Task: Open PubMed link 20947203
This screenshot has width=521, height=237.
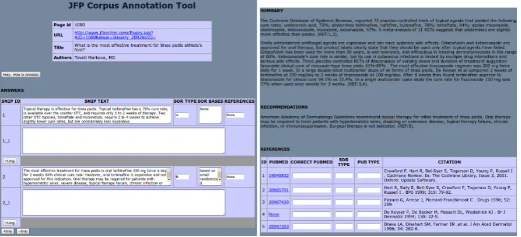Action: pyautogui.click(x=278, y=226)
